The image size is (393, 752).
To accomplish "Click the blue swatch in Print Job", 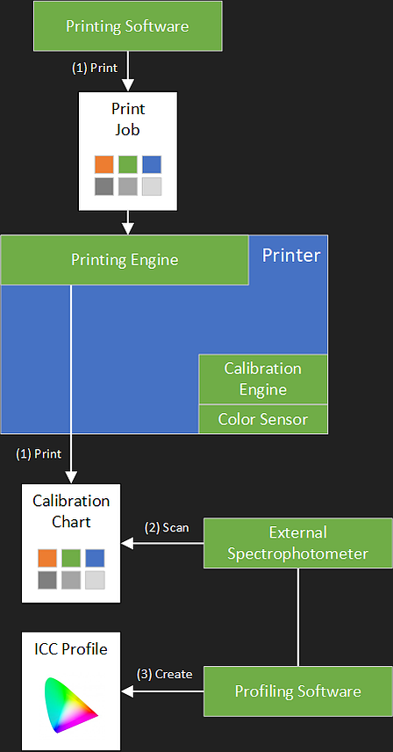I will (x=152, y=164).
